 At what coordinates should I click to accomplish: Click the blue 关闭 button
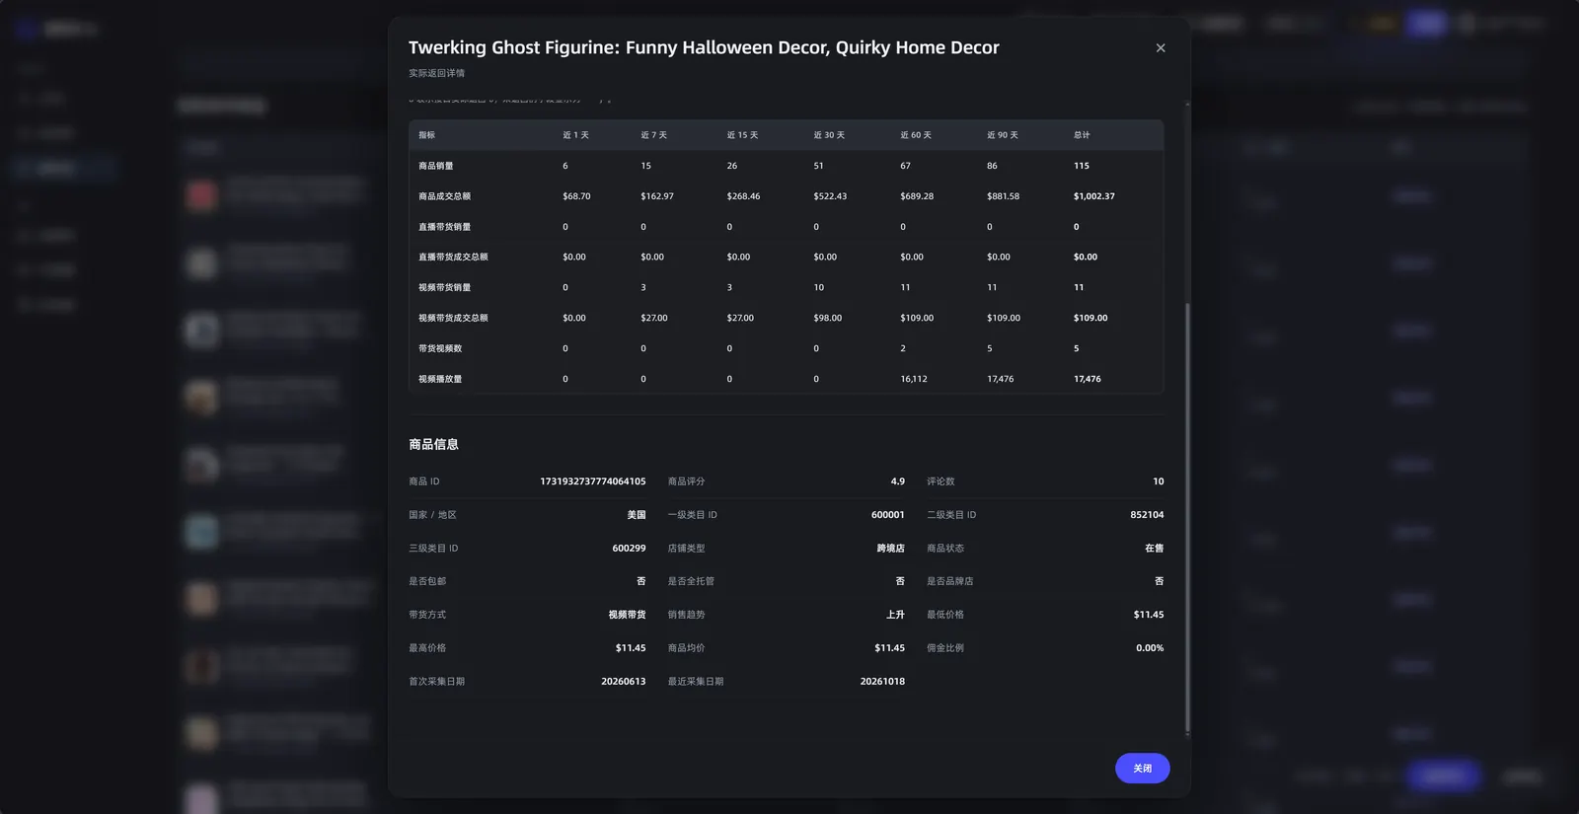[x=1143, y=769]
